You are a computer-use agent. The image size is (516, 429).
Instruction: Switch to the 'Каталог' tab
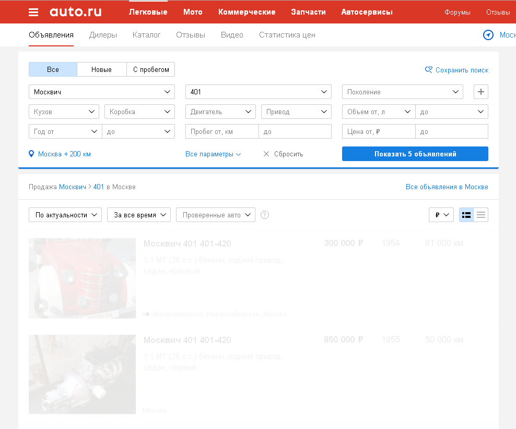coord(146,35)
